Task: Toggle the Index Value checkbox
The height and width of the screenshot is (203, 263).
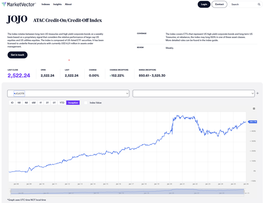Action: 86,103
